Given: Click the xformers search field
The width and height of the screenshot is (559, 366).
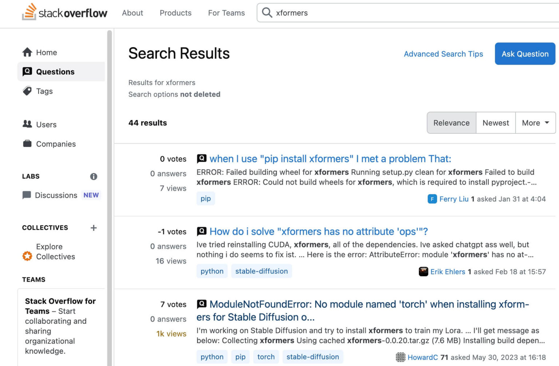Looking at the screenshot, I should (400, 13).
